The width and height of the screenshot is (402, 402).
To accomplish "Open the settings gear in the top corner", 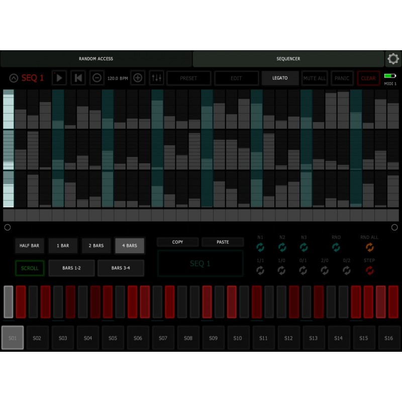I will [x=393, y=58].
